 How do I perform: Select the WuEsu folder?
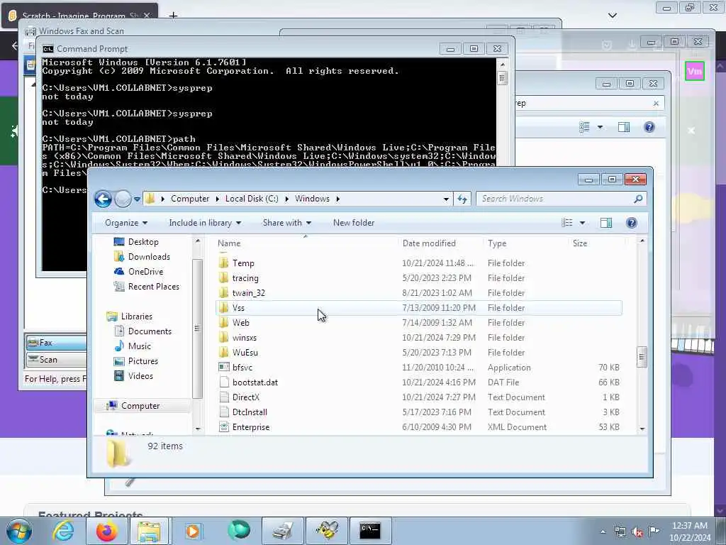point(418,353)
